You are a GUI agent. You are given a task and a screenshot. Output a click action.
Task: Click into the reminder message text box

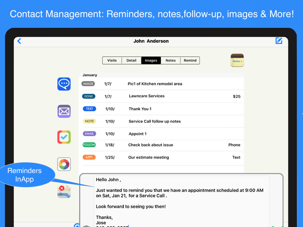pyautogui.click(x=181, y=201)
